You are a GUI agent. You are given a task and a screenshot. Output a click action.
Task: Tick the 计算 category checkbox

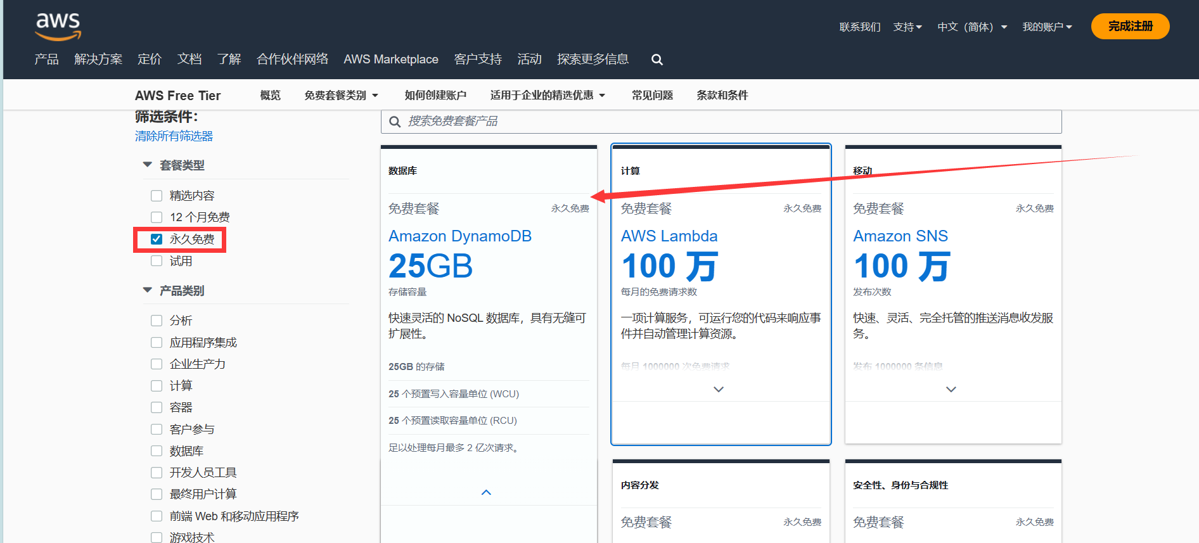(x=157, y=386)
